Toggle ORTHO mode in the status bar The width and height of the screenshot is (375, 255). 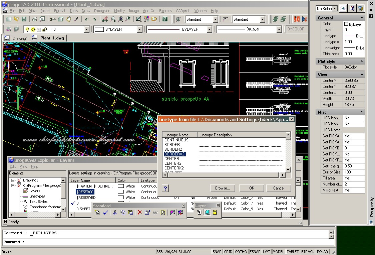(241, 251)
